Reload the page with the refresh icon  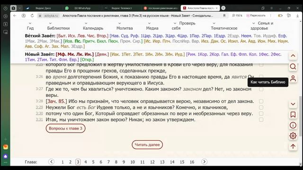[x=32, y=16]
